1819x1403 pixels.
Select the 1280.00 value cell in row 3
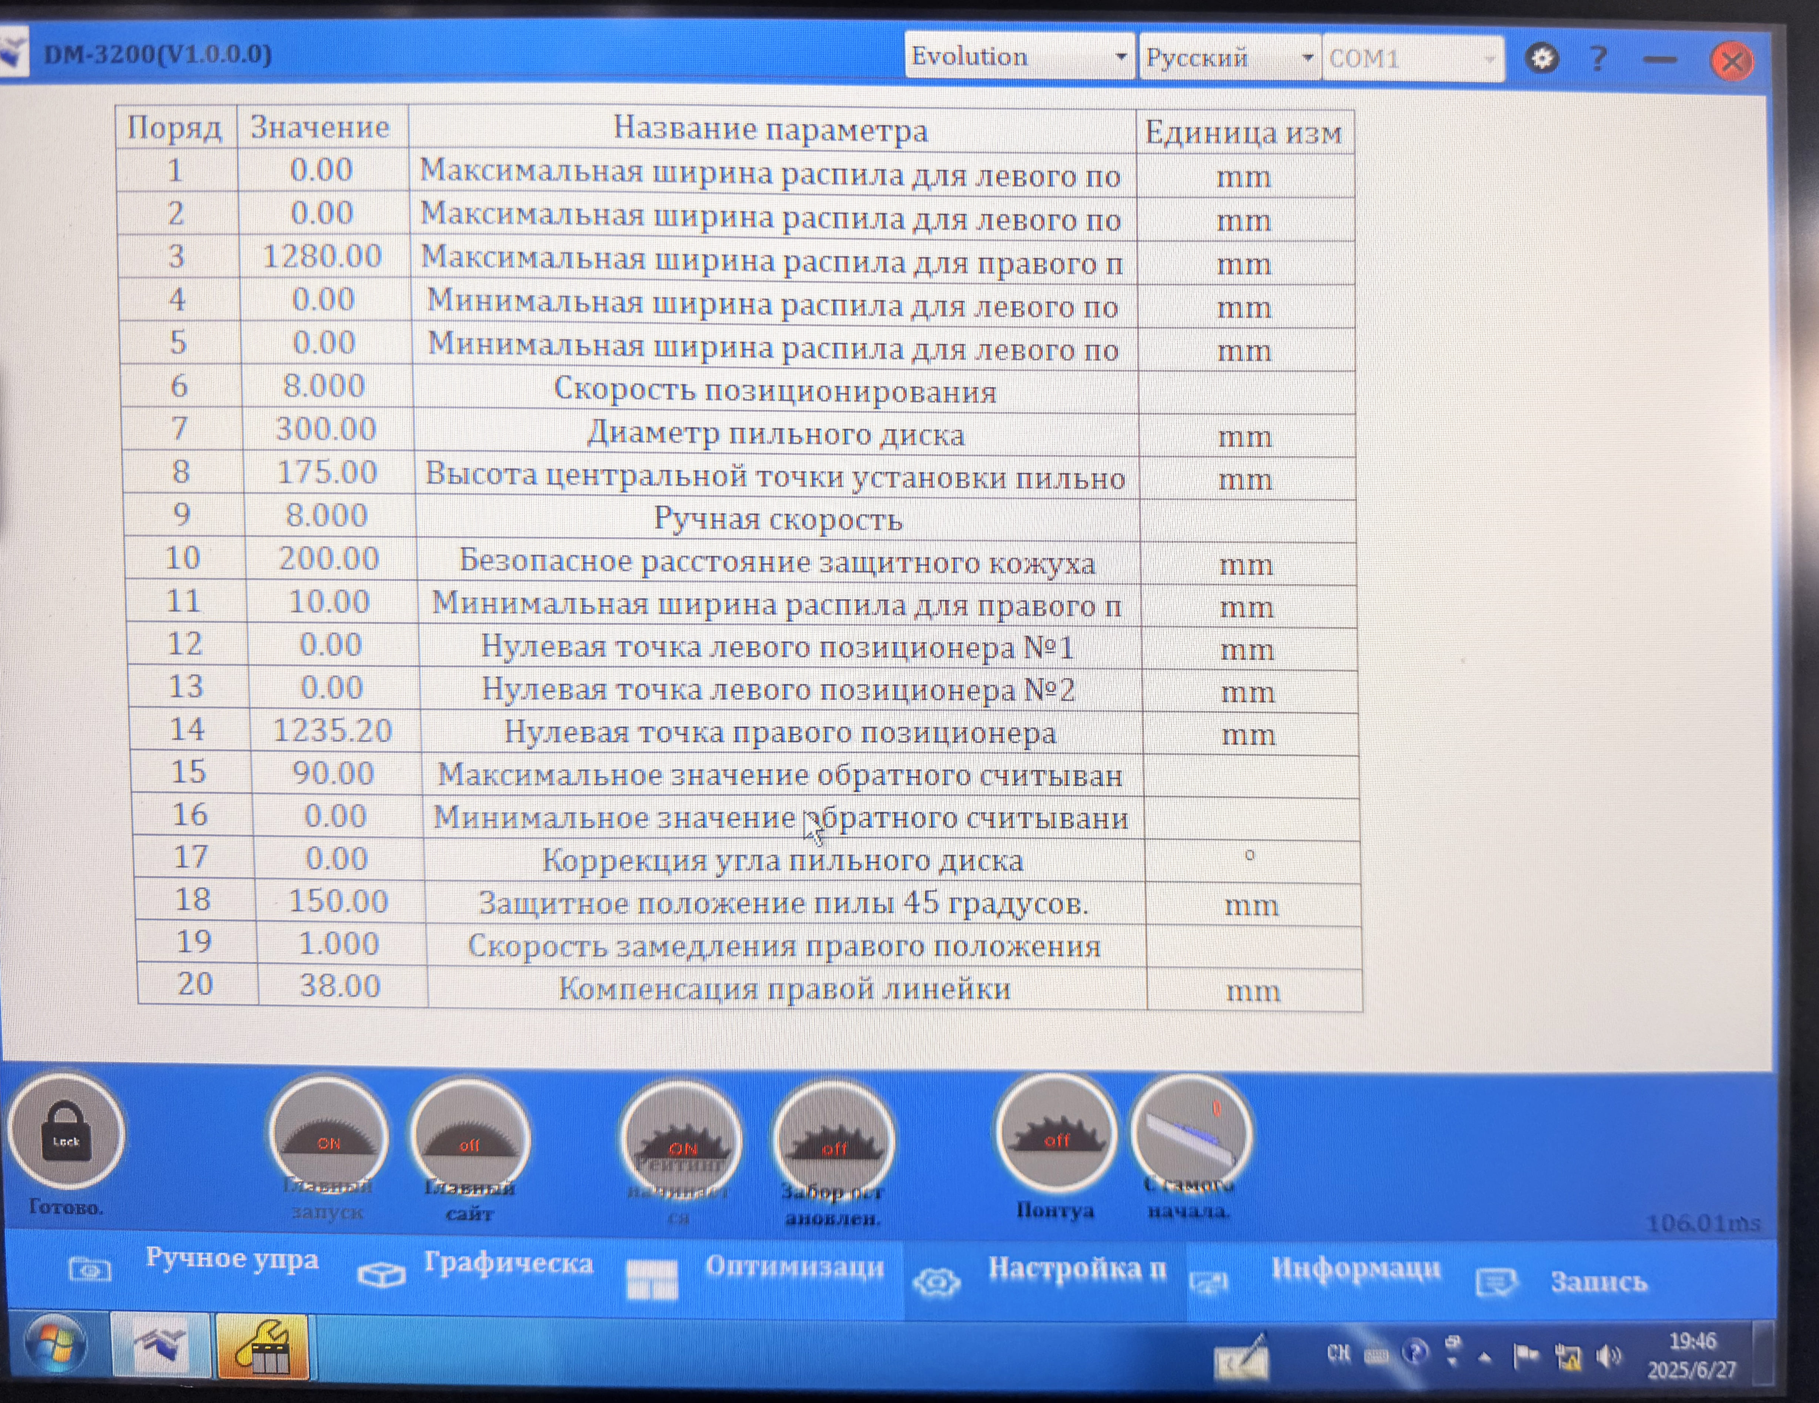[322, 256]
